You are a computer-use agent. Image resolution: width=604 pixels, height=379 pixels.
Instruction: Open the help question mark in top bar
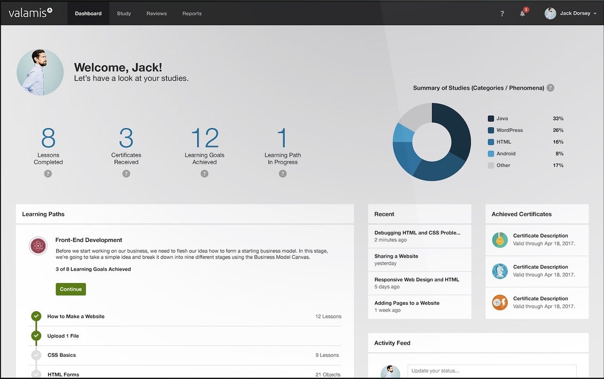pyautogui.click(x=502, y=14)
